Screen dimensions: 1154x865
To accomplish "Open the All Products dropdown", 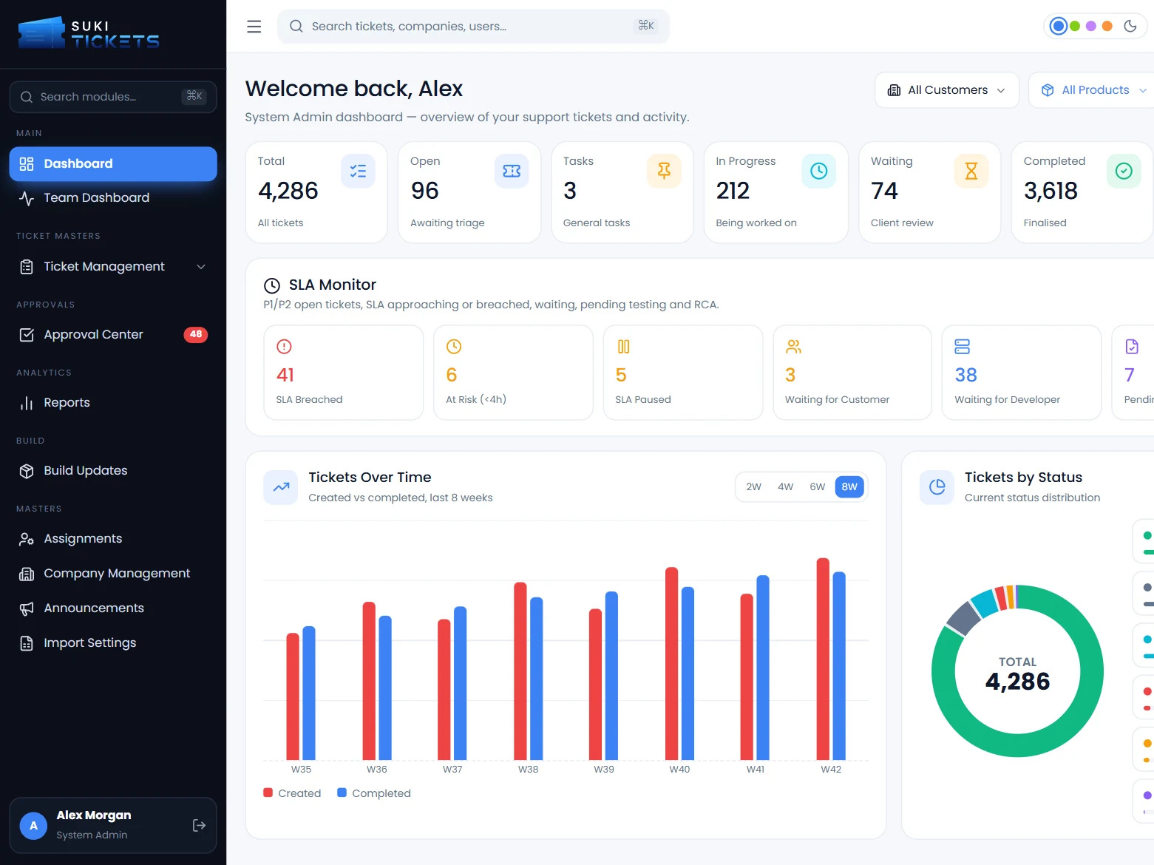I will [x=1091, y=90].
